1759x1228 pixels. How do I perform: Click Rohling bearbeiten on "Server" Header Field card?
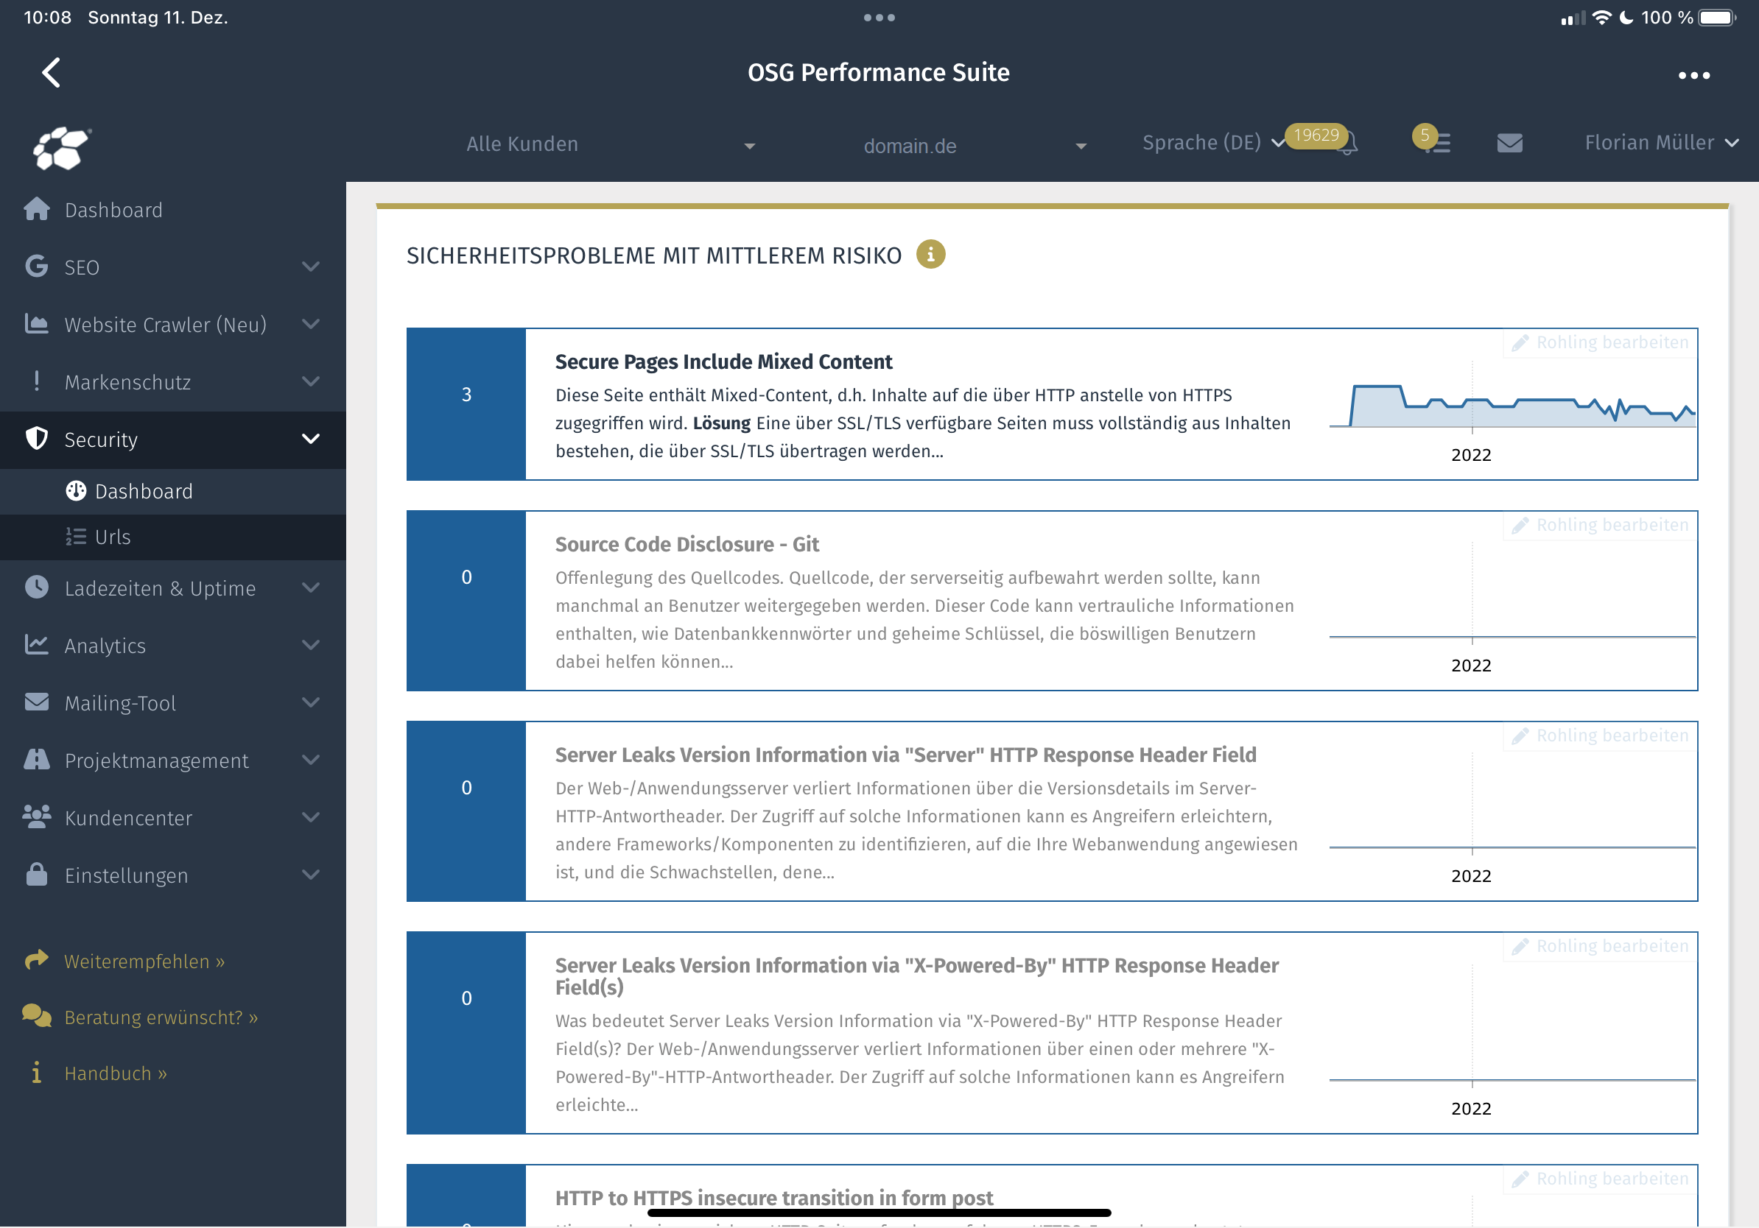point(1600,735)
